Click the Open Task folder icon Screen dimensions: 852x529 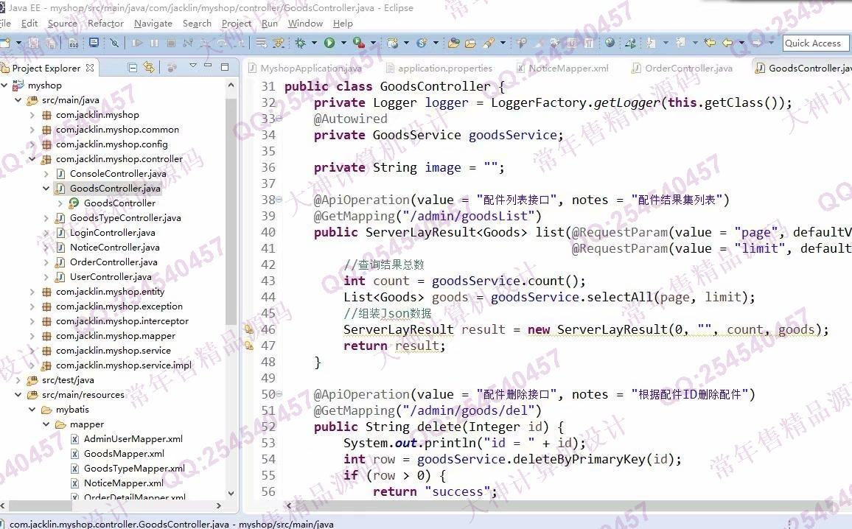tap(470, 43)
